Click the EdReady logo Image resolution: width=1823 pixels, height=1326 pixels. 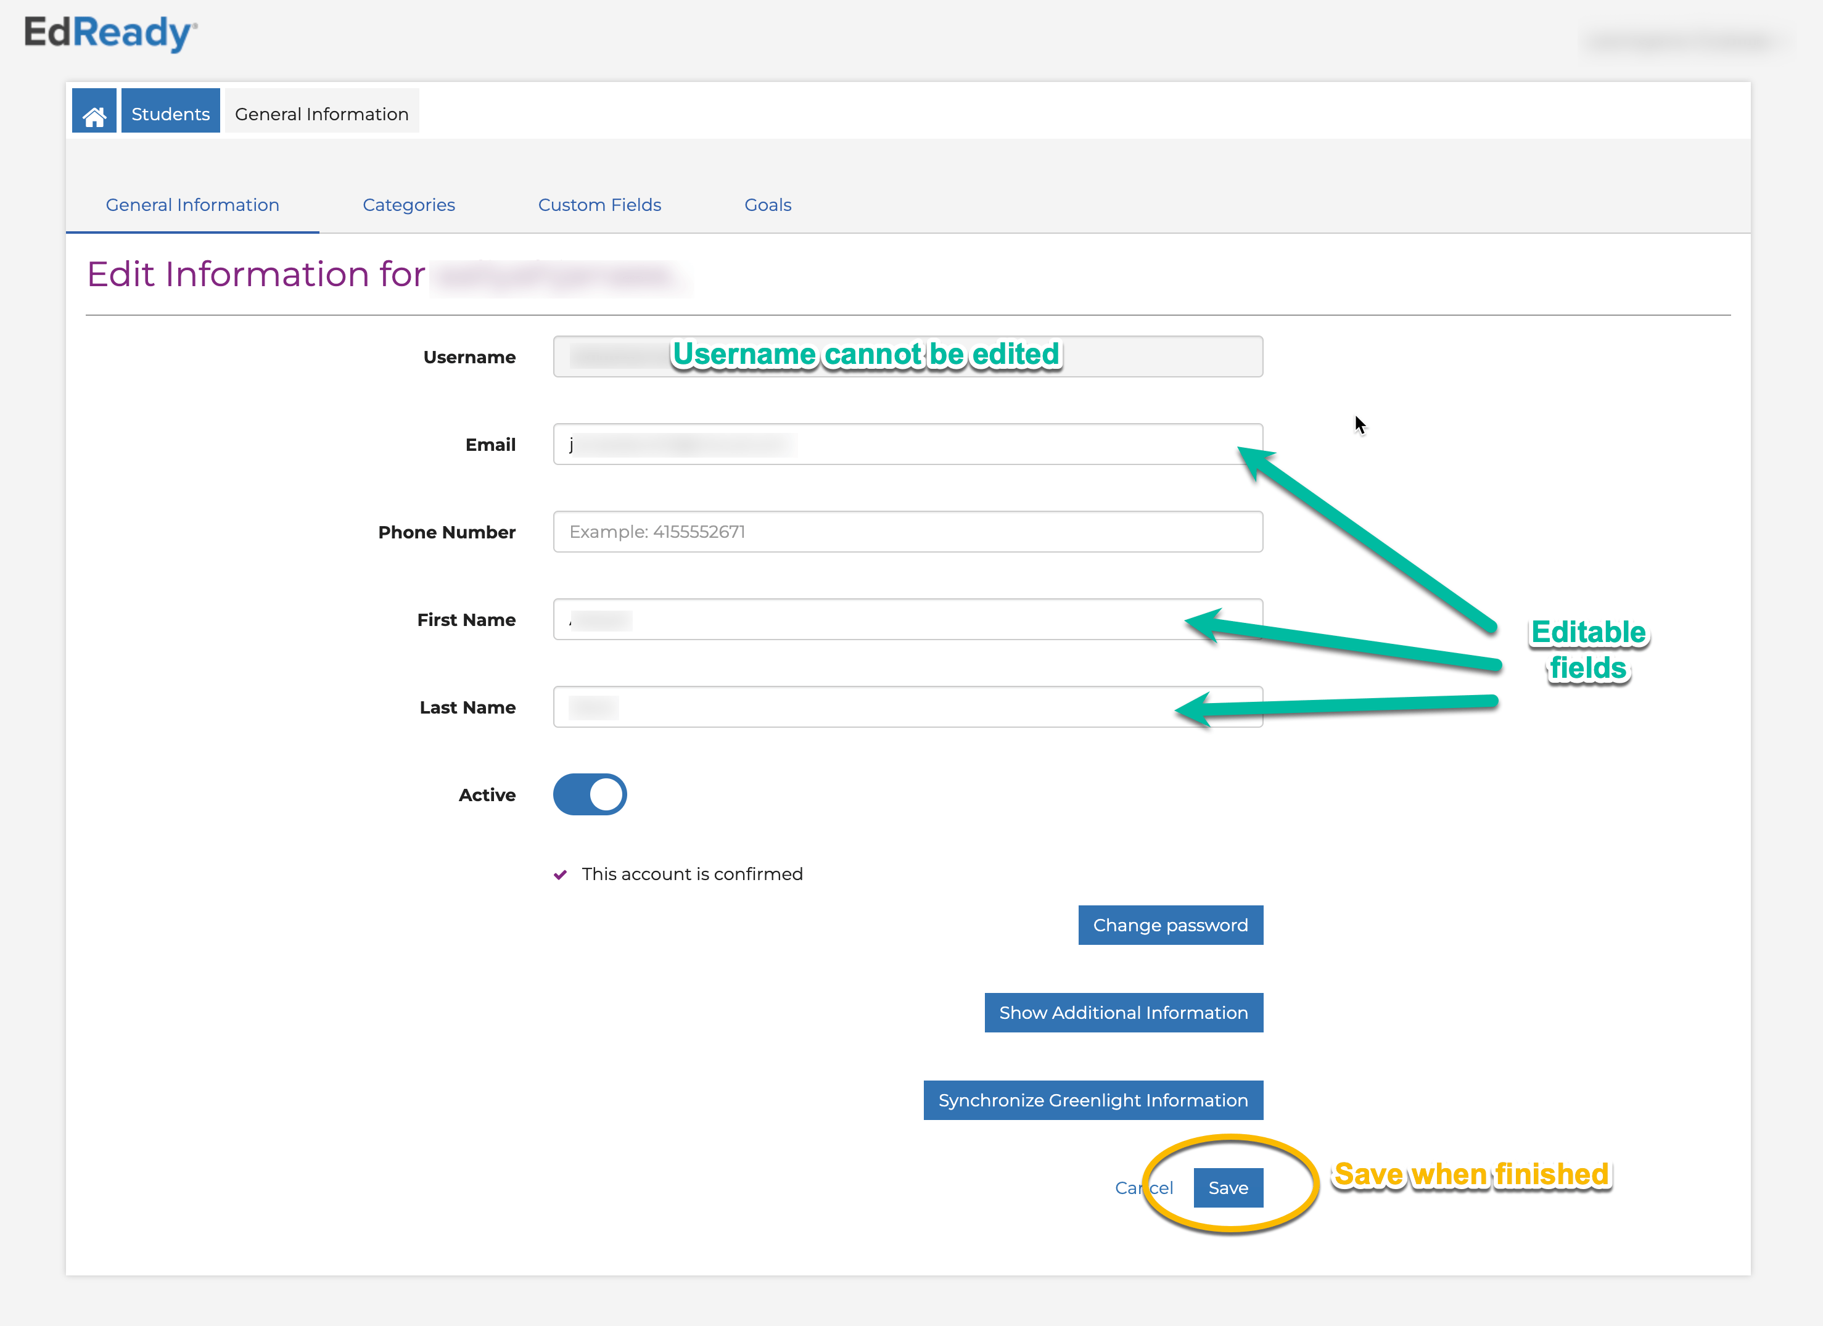[110, 34]
